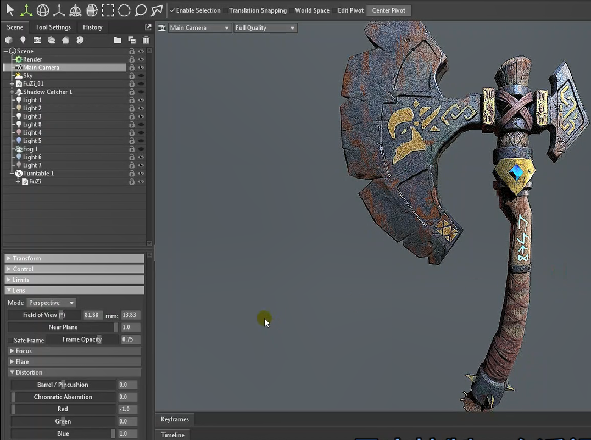
Task: Select the arrow selection tool
Action: click(10, 10)
